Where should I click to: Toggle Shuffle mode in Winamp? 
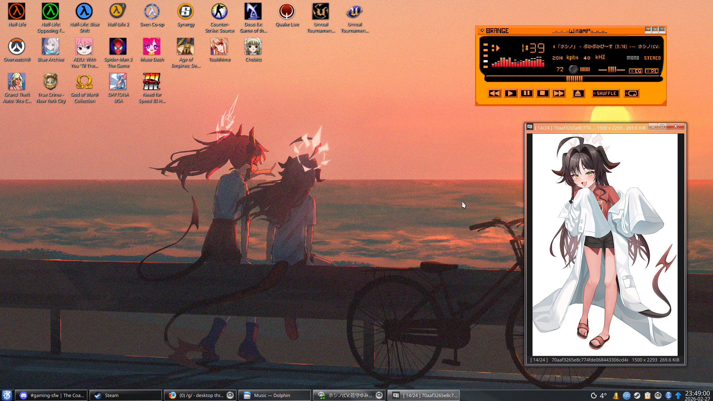605,93
